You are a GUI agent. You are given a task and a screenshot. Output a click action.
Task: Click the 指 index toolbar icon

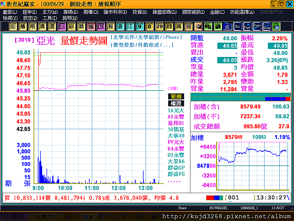click(189, 27)
